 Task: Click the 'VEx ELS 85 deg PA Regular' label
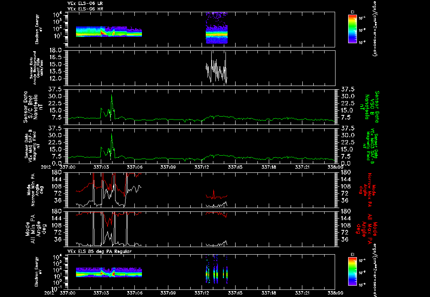pos(100,251)
